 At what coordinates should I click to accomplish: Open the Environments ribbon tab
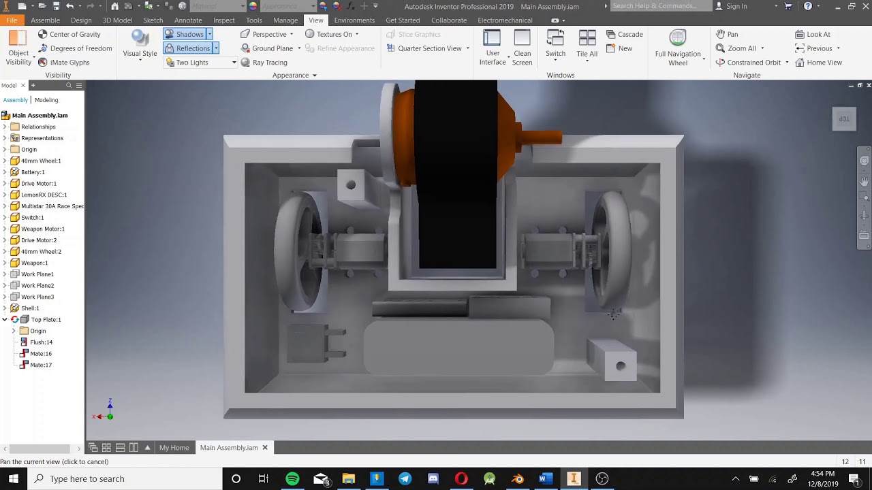click(x=354, y=20)
